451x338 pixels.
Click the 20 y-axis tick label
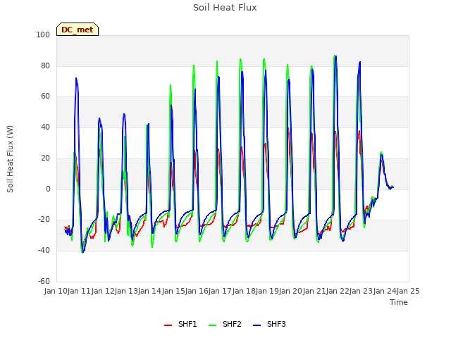point(45,158)
